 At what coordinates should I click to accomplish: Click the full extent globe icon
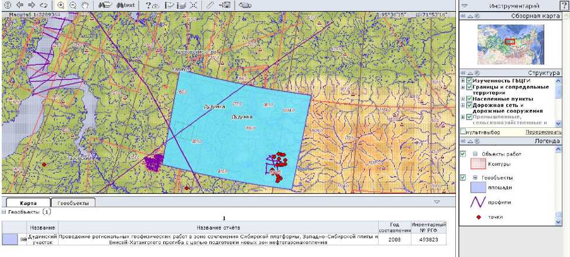point(8,5)
